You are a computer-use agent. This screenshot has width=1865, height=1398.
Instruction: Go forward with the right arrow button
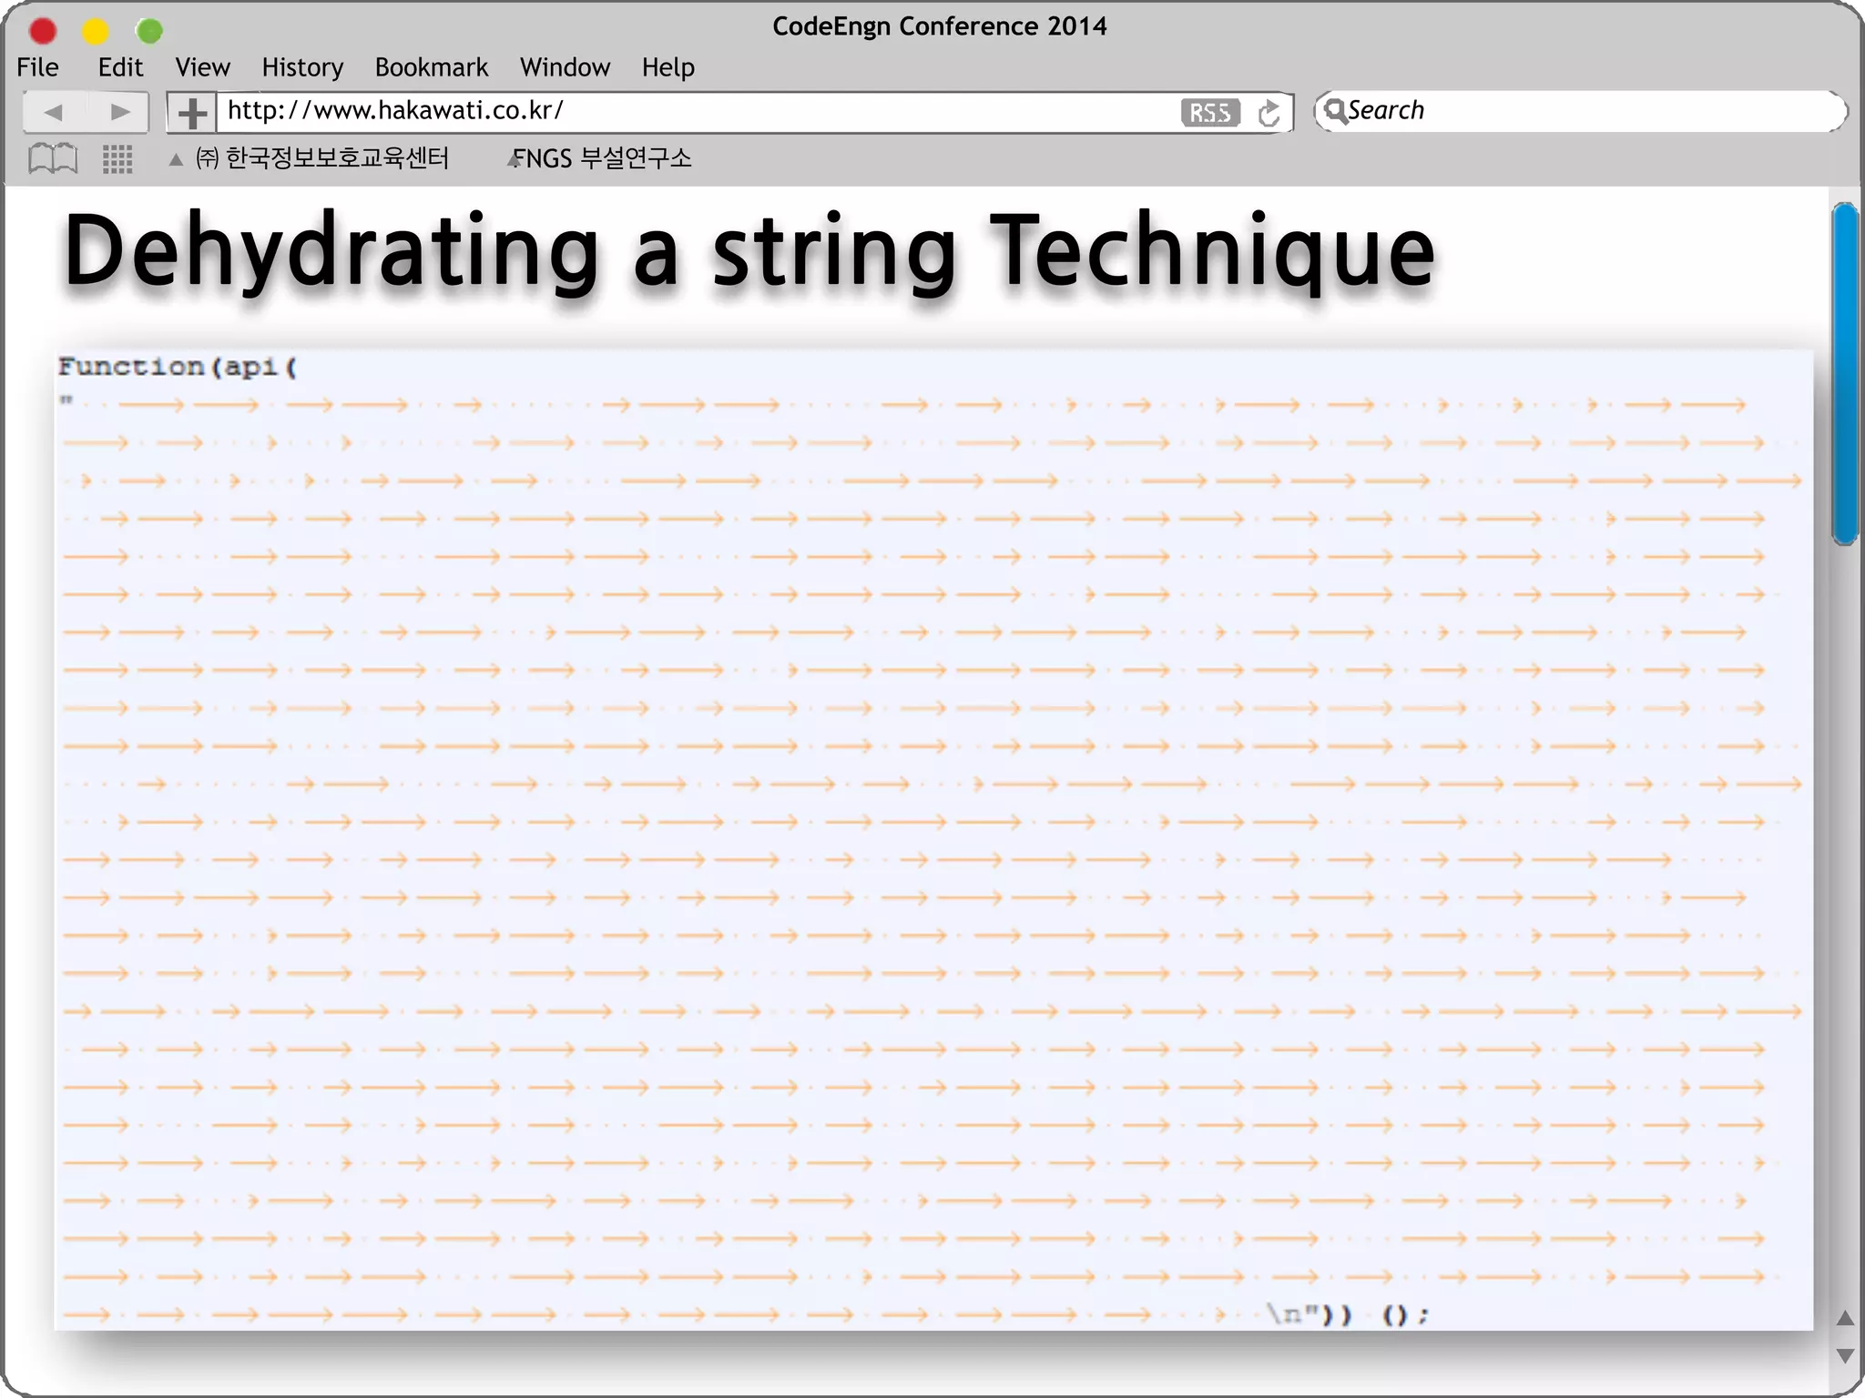click(x=118, y=112)
